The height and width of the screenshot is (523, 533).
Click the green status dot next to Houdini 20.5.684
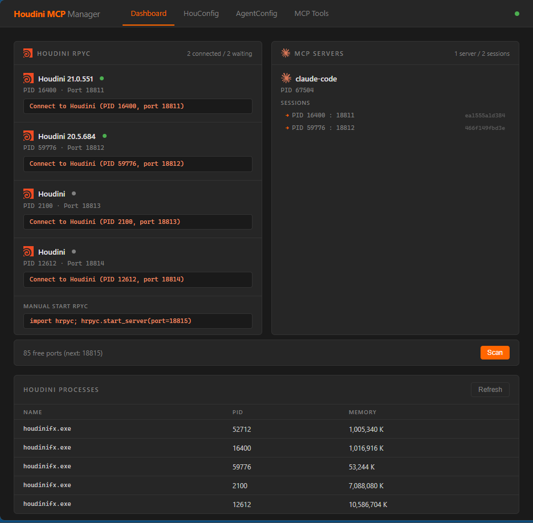(x=105, y=136)
